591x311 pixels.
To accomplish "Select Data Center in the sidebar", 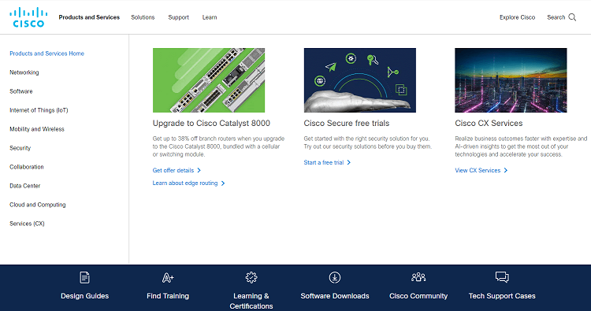I will click(25, 186).
